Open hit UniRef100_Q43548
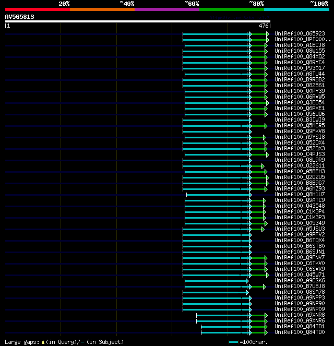 click(300, 206)
